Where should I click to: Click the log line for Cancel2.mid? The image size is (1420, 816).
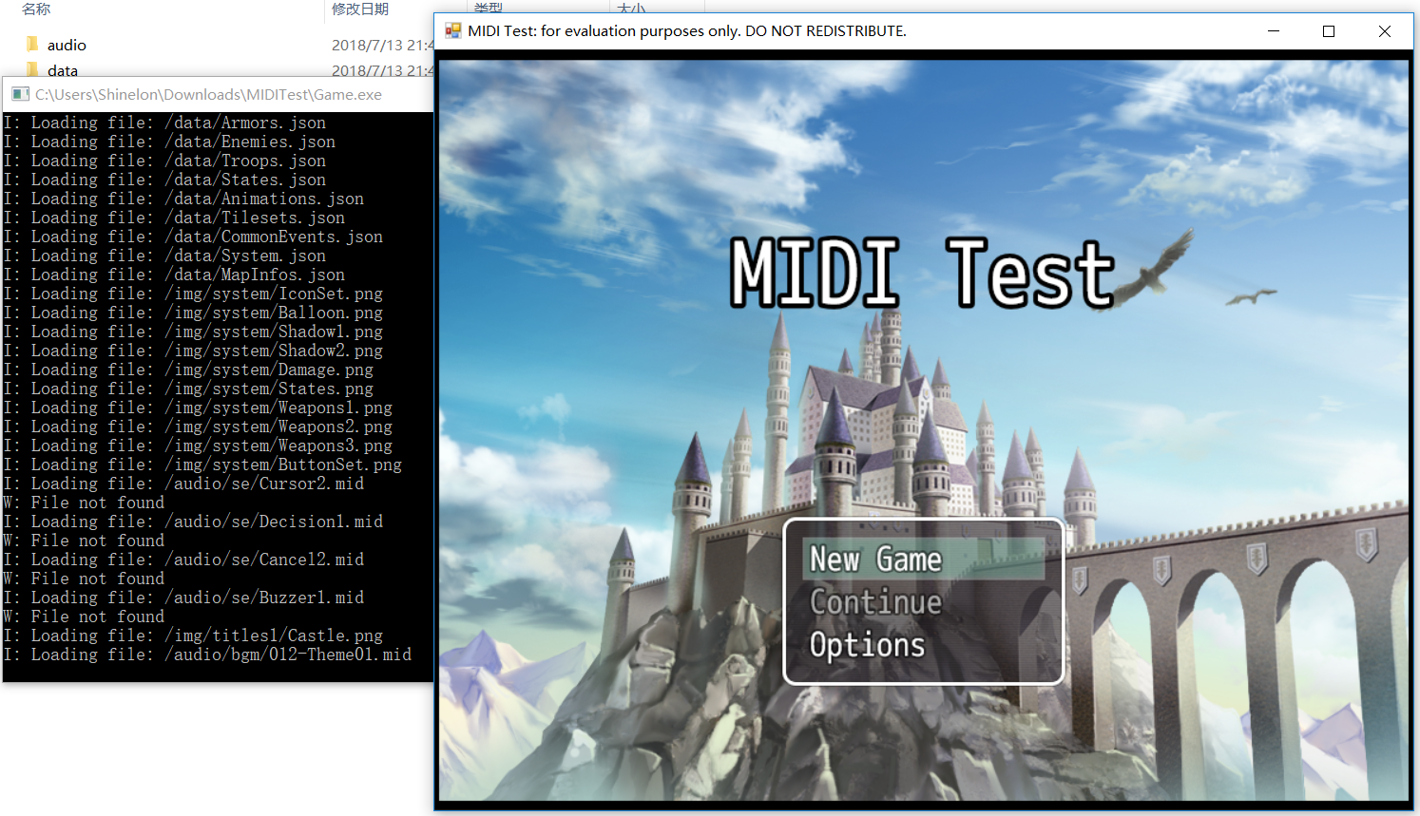point(183,560)
